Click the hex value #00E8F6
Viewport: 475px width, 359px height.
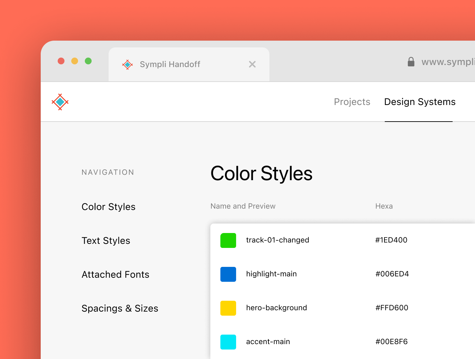point(392,342)
